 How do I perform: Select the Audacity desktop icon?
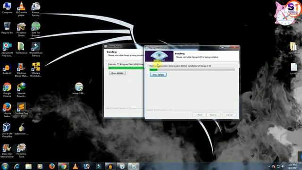(7, 68)
